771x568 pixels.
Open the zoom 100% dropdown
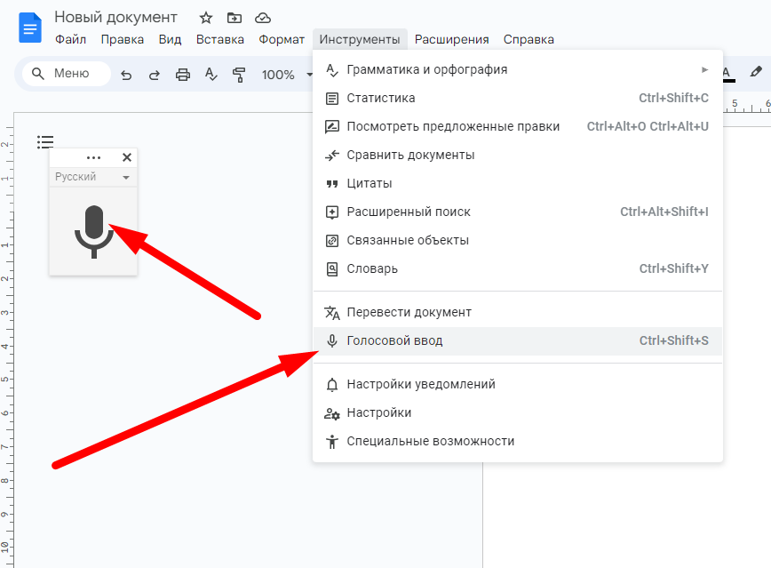(287, 75)
